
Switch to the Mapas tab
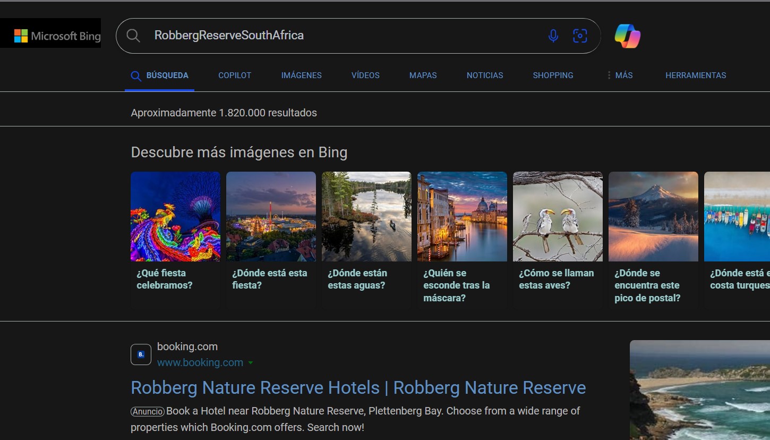[423, 75]
